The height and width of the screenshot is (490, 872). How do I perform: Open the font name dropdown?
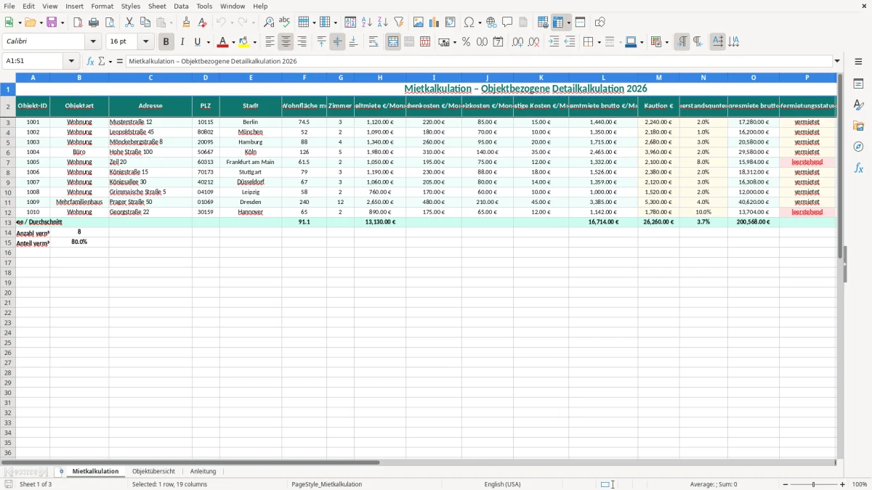pos(93,42)
